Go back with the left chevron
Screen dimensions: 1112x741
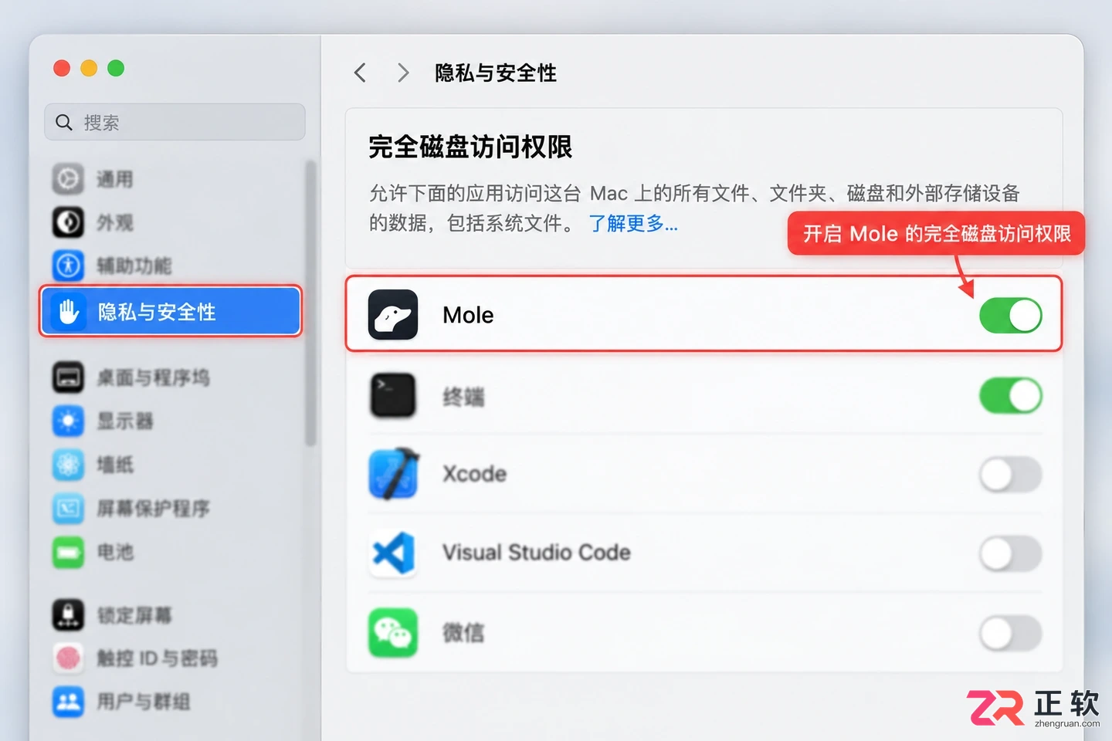360,73
